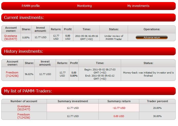178x126 pixels.
Task: Click the 0.00 0.00% profit cell for Freedoom
Action: [x=74, y=74]
